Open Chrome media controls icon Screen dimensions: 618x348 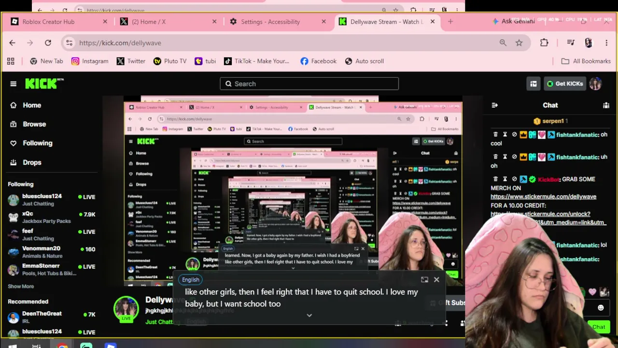(571, 43)
